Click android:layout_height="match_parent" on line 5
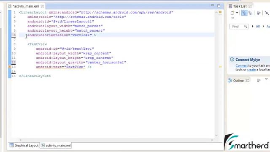Screen dimensions: 270x152 click(66, 30)
